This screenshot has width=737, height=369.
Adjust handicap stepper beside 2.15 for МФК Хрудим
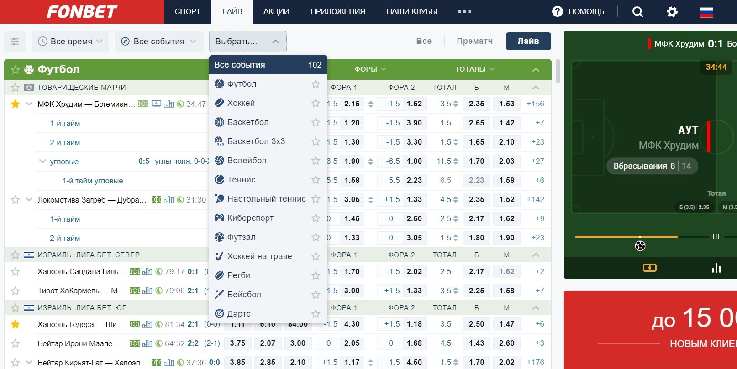point(370,104)
